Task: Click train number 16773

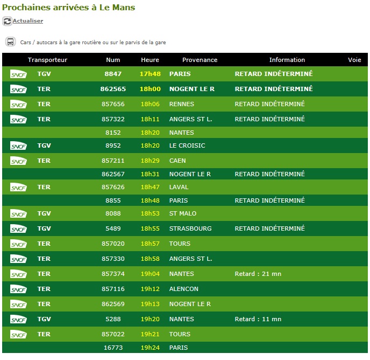Action: pyautogui.click(x=113, y=348)
